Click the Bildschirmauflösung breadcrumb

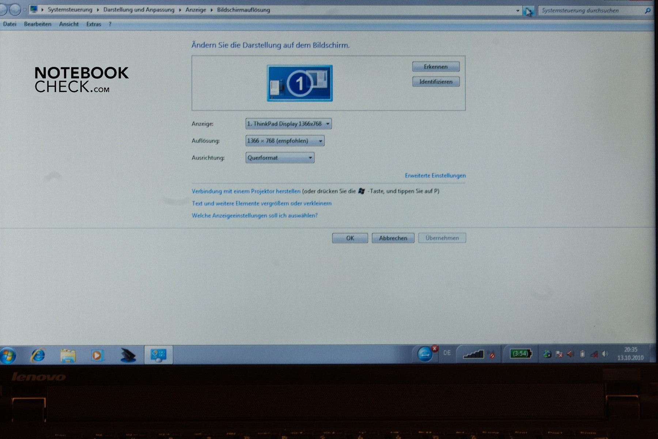coord(243,10)
